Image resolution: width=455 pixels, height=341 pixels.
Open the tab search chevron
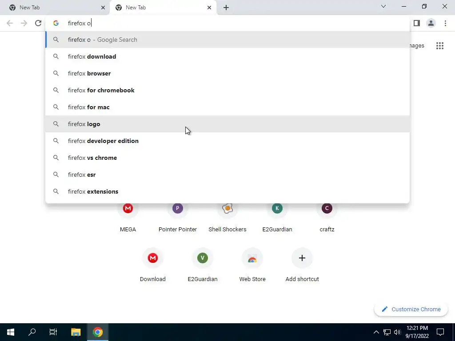[x=383, y=6]
